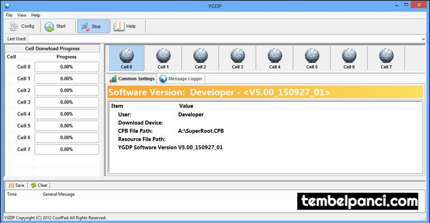The image size is (430, 223).
Task: Minimize the YGDP window
Action: [396, 5]
